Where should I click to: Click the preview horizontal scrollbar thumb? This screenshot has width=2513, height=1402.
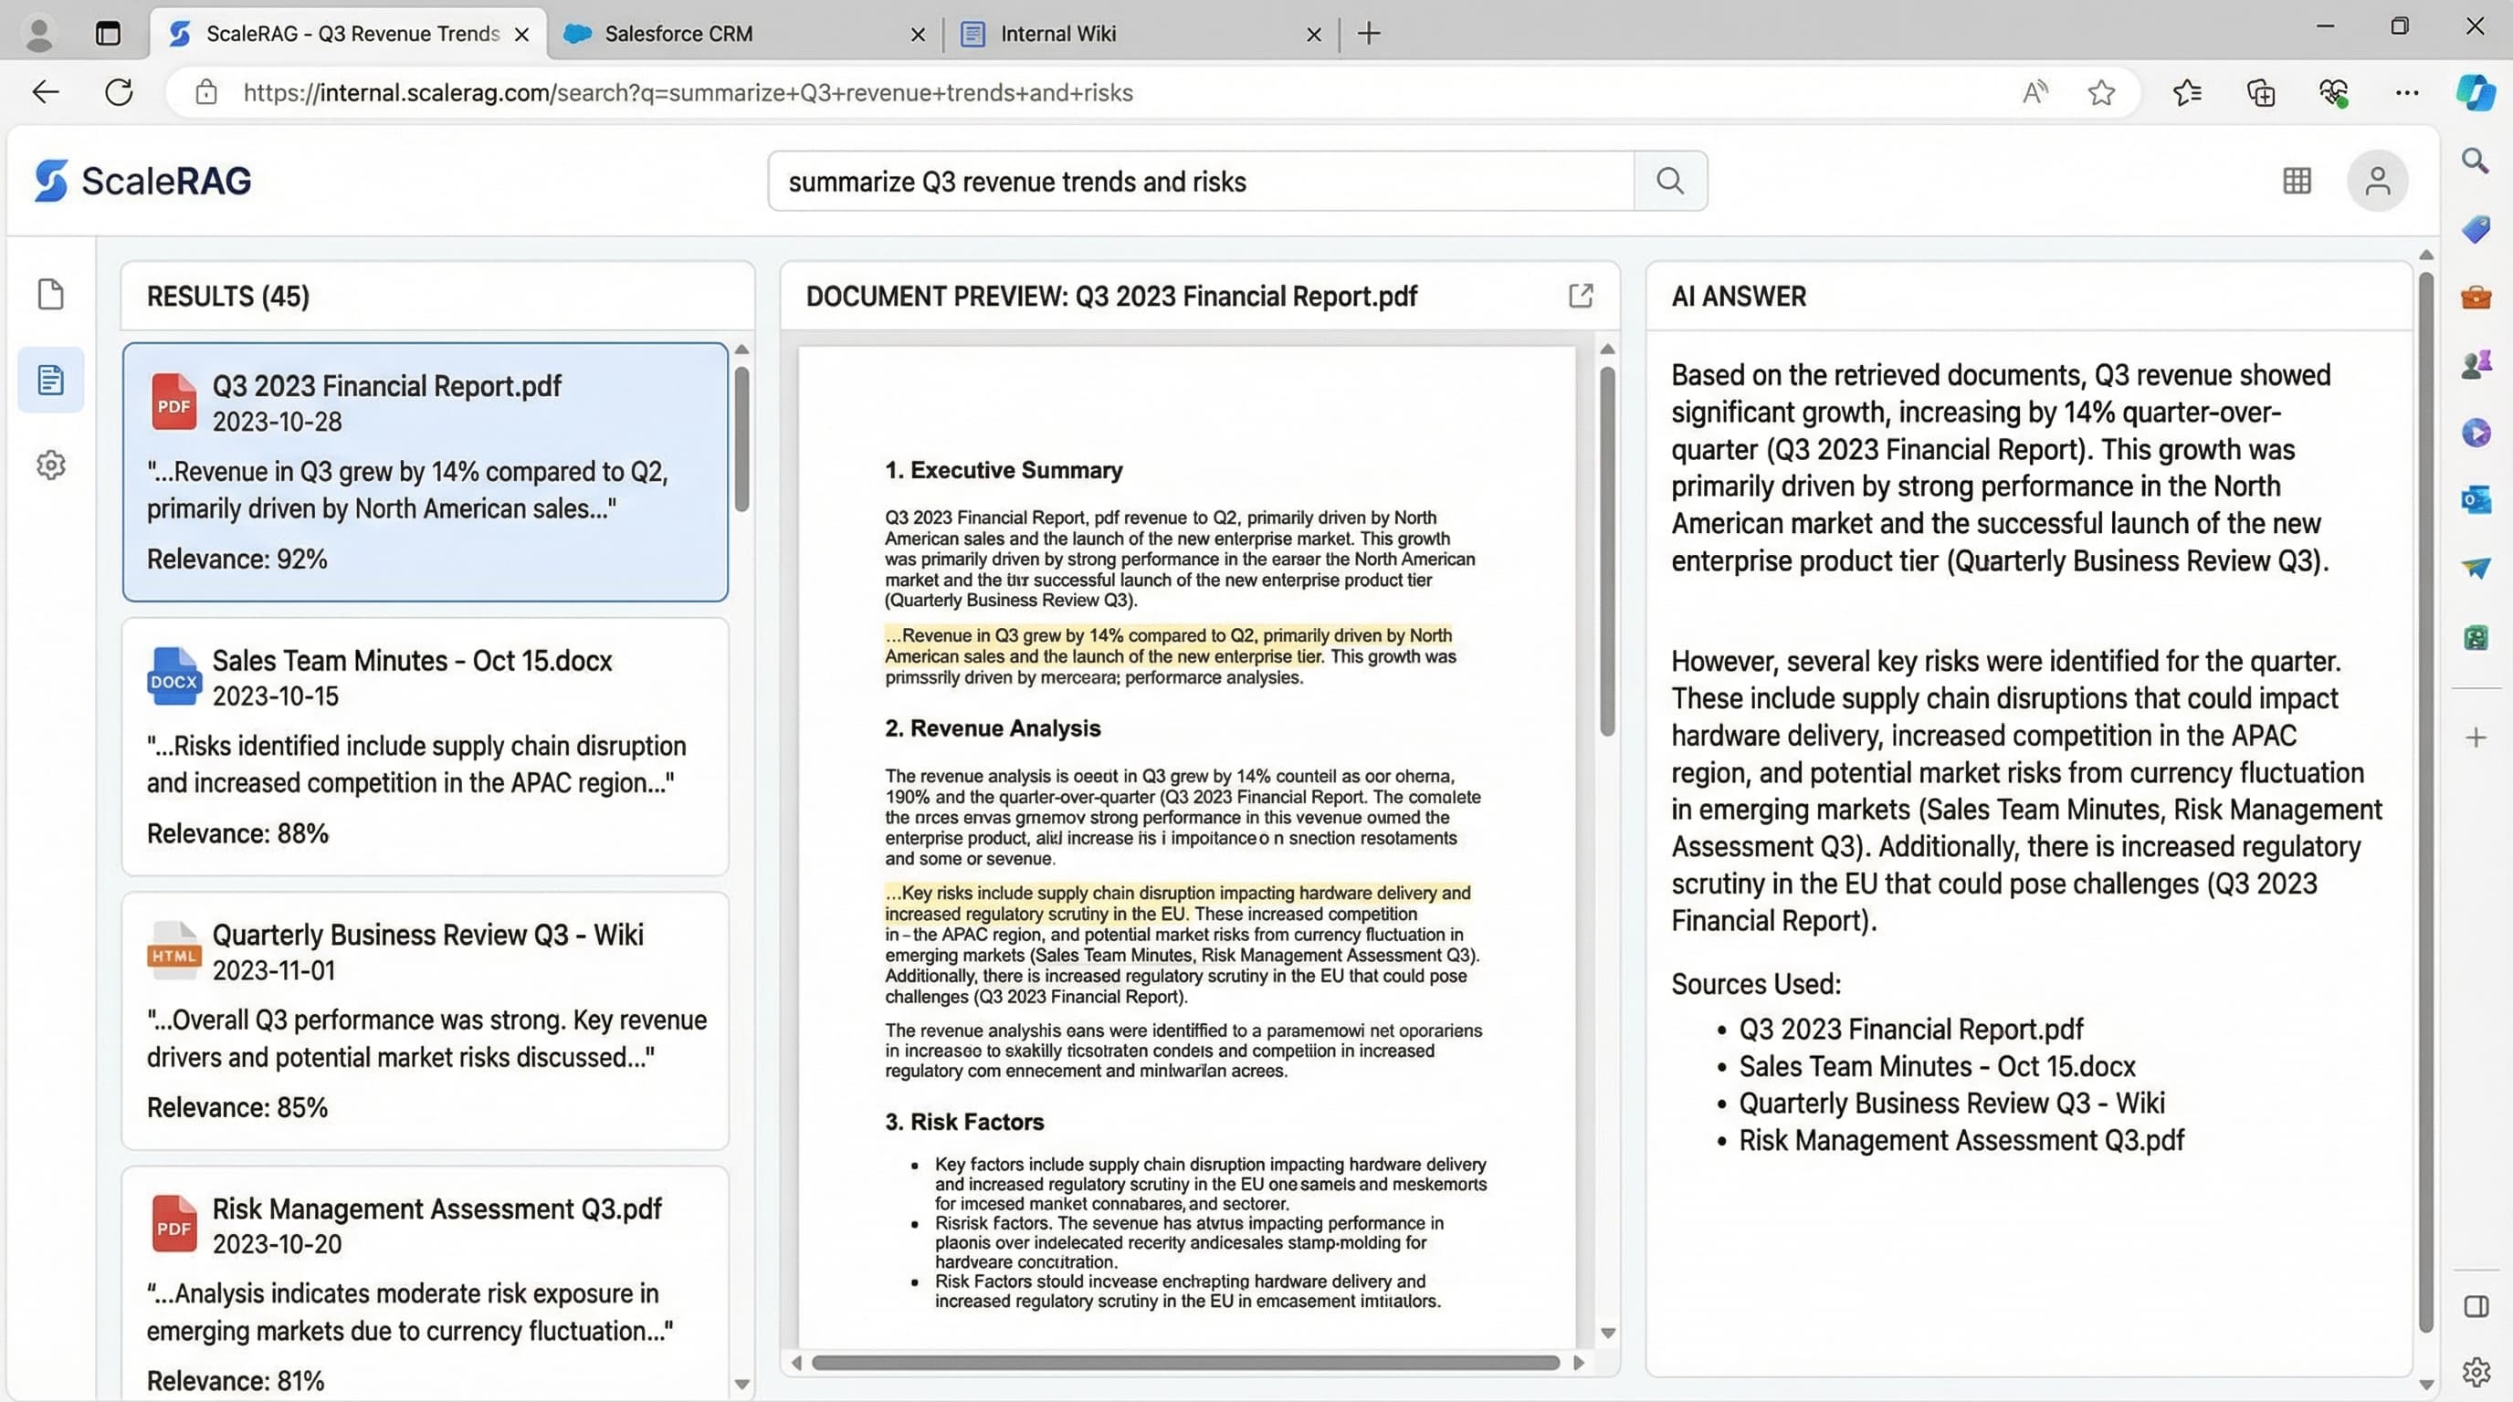coord(1185,1362)
